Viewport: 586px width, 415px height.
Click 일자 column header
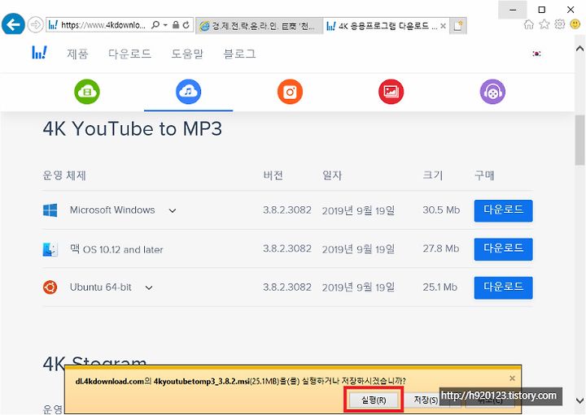[x=332, y=175]
